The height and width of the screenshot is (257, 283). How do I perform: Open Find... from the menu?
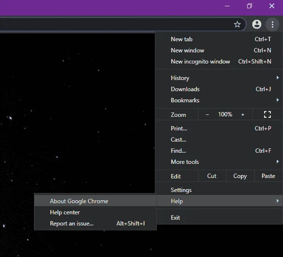click(219, 151)
